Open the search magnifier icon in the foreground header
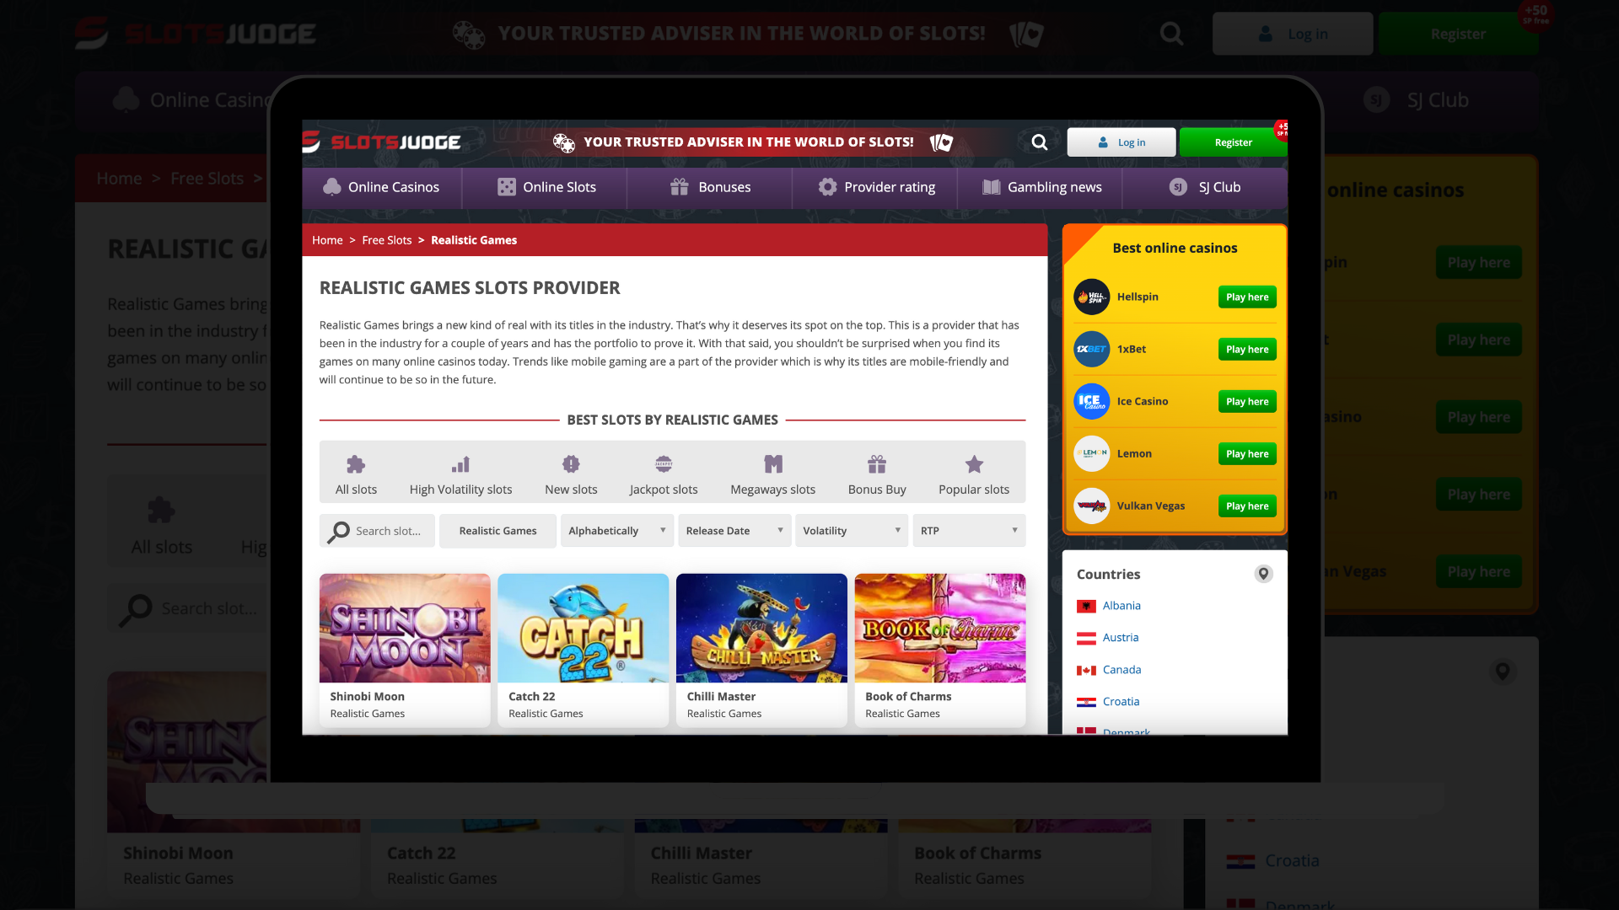 pyautogui.click(x=1040, y=142)
